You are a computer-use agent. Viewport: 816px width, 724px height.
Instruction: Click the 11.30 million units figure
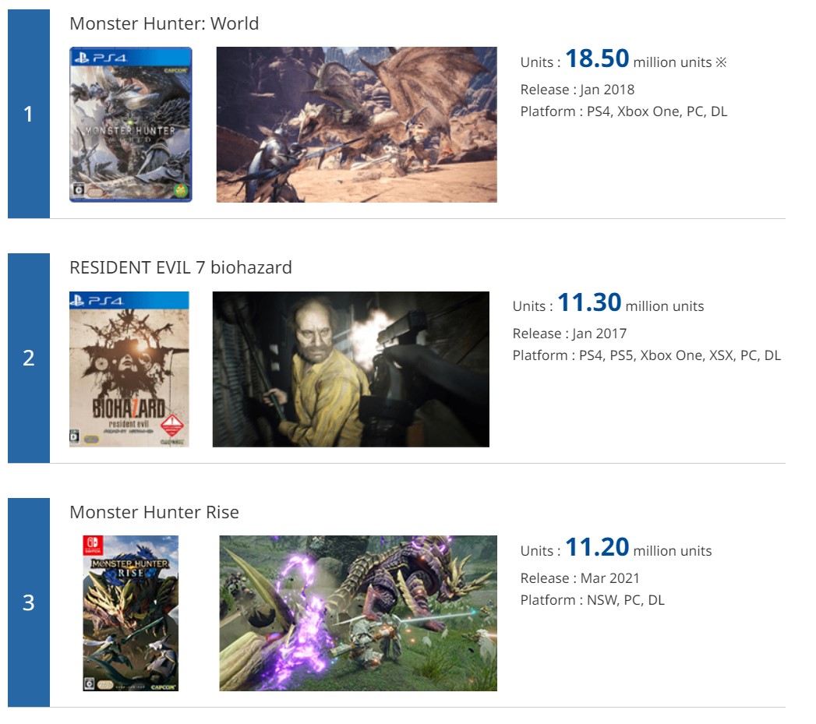coord(589,302)
